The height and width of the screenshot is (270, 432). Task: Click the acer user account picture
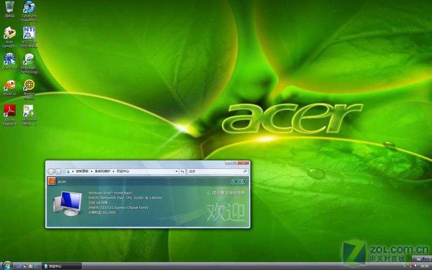point(51,181)
